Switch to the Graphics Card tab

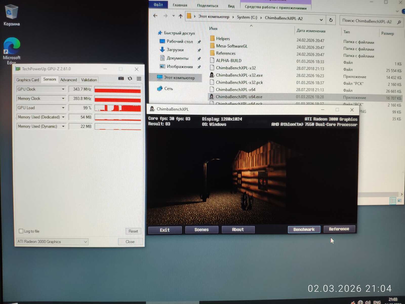coord(28,80)
